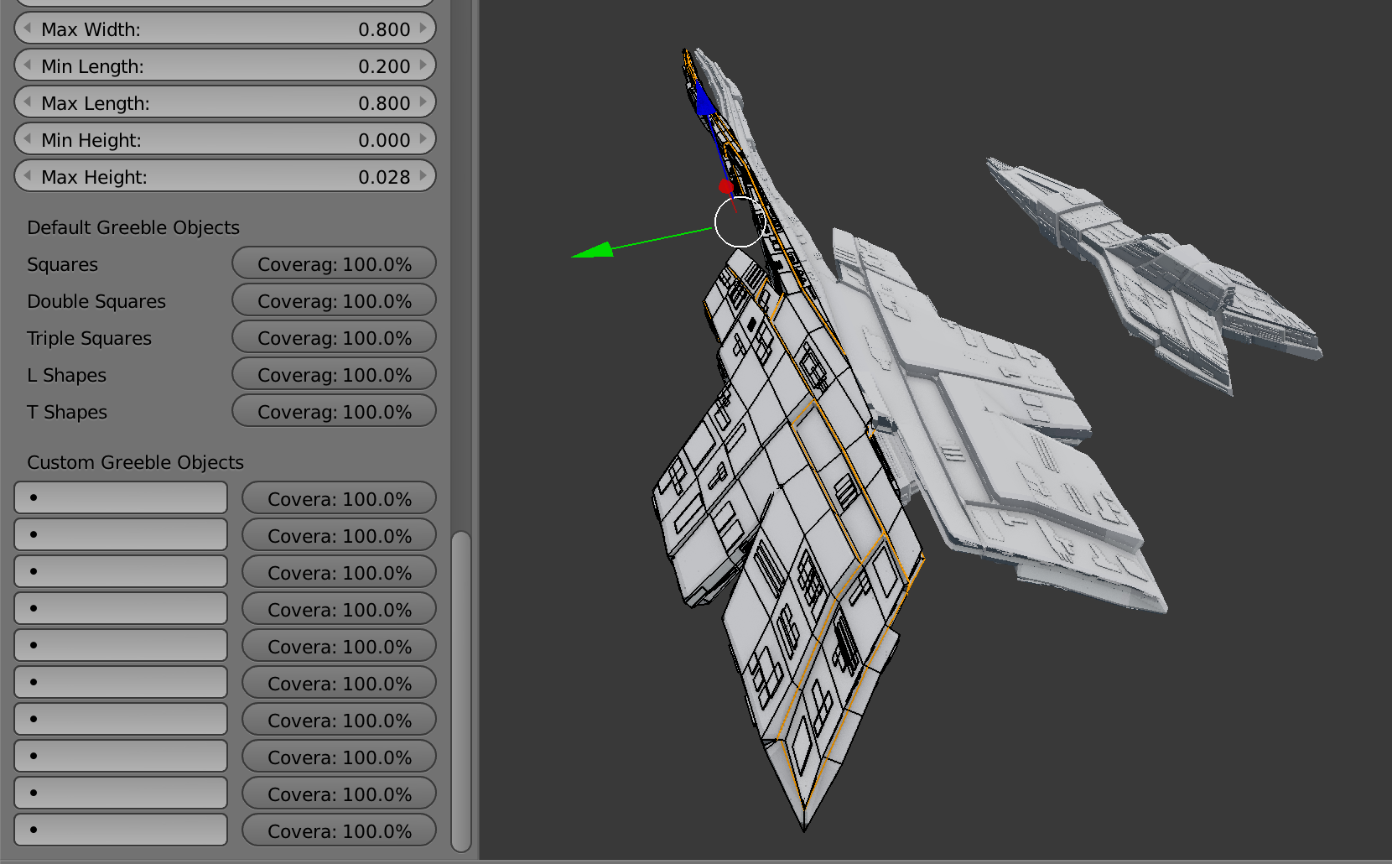Adjust Triple Squares coverage slider
Image resolution: width=1392 pixels, height=864 pixels.
pos(334,337)
